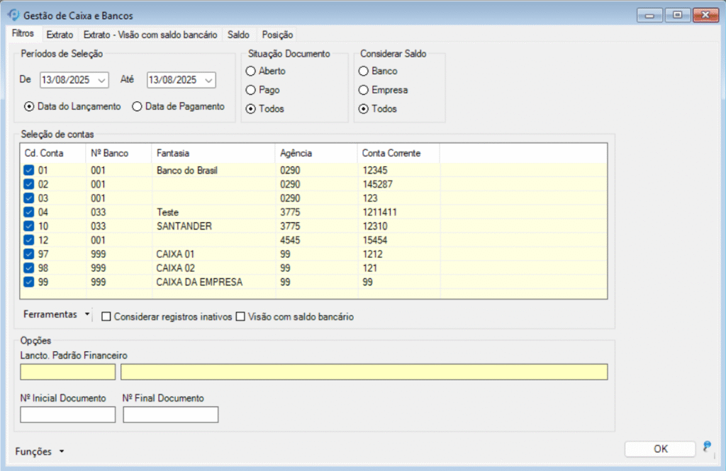Open the Posição tab
This screenshot has width=726, height=471.
pyautogui.click(x=277, y=34)
